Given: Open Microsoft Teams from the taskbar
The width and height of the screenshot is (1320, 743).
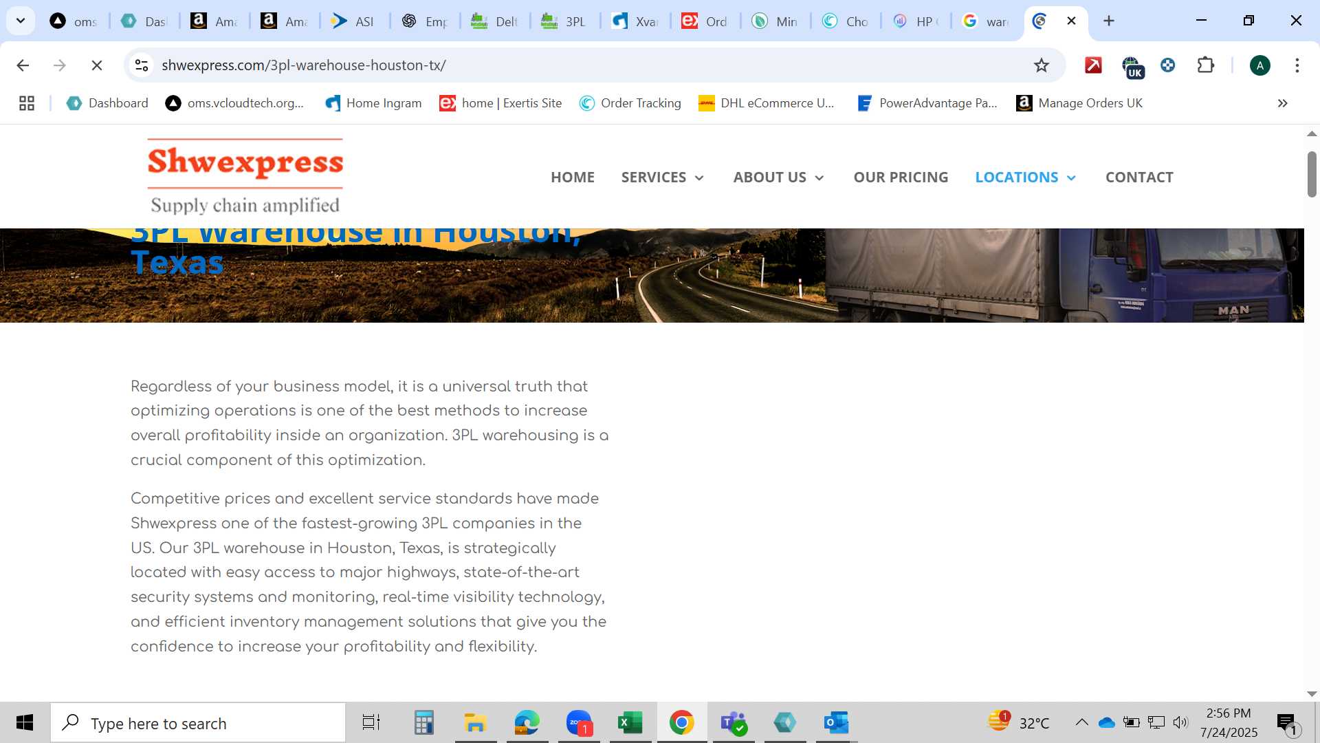Looking at the screenshot, I should tap(734, 722).
